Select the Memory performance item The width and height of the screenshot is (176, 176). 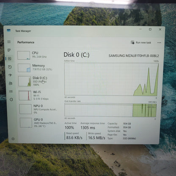pos(38,68)
